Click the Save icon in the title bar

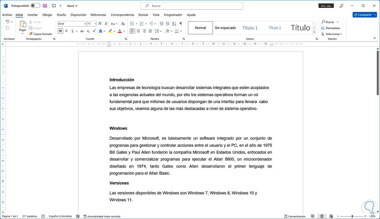pos(45,6)
